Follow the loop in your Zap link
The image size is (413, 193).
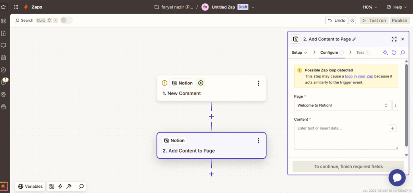(359, 76)
